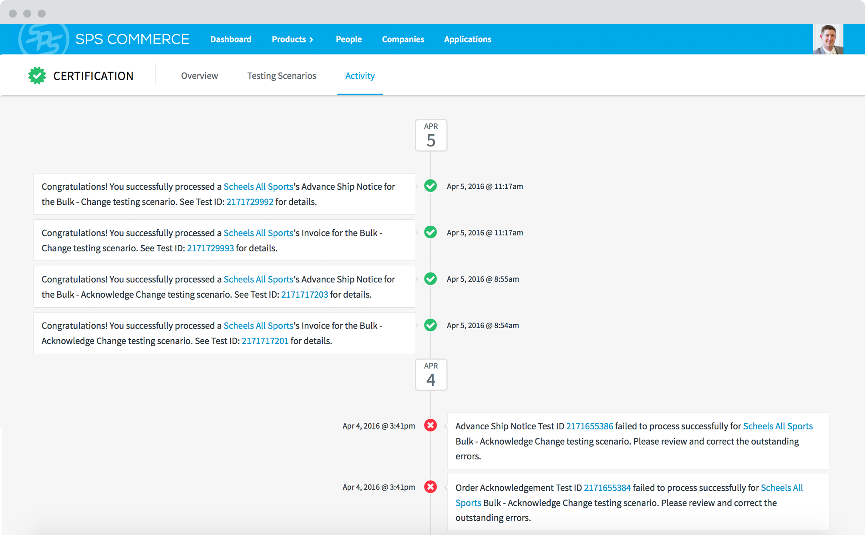
Task: Click Scheels All Sports in 2171729992 entry
Action: tap(258, 186)
